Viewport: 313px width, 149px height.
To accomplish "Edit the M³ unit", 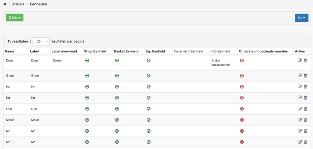I will tap(300, 142).
